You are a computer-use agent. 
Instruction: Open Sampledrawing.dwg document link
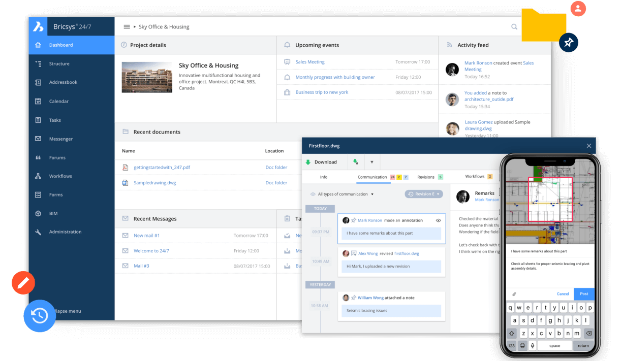(x=155, y=182)
